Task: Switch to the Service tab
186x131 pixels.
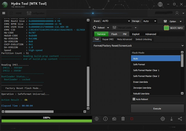Action: point(101,34)
